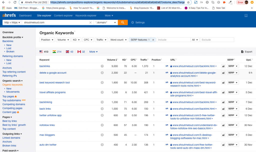
Task: Click word count badge for backlinks keyword
Action: coord(102,66)
